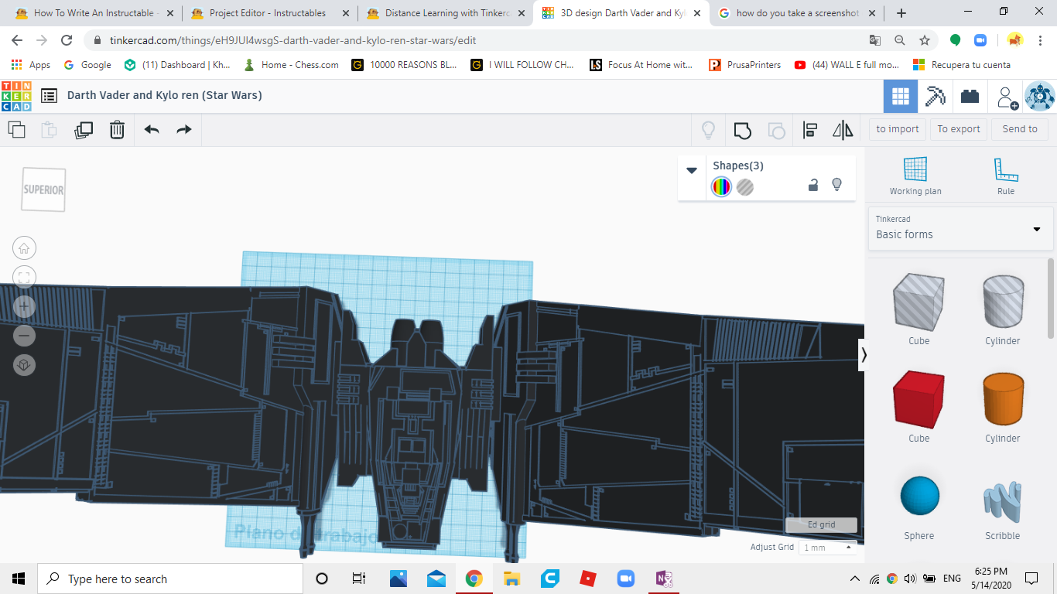
Task: Switch to How To Write An Instructable tab
Action: tap(94, 13)
